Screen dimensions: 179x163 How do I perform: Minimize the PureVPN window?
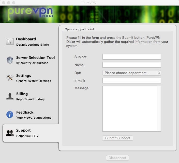(8, 3)
